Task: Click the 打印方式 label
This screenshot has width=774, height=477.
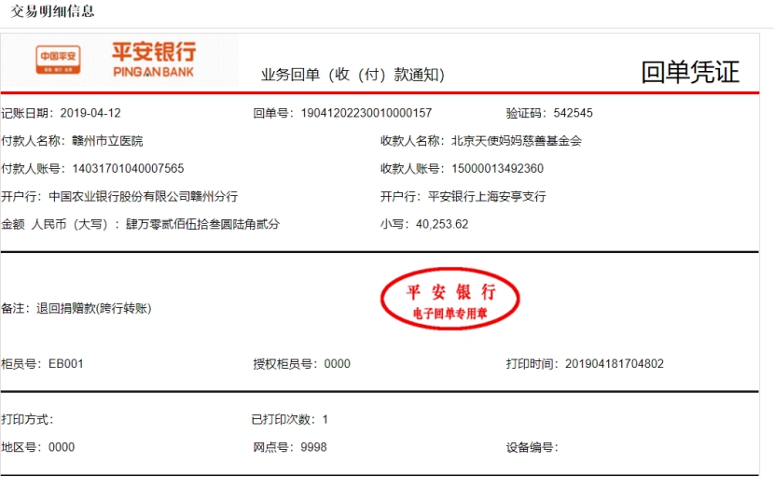Action: [x=27, y=419]
